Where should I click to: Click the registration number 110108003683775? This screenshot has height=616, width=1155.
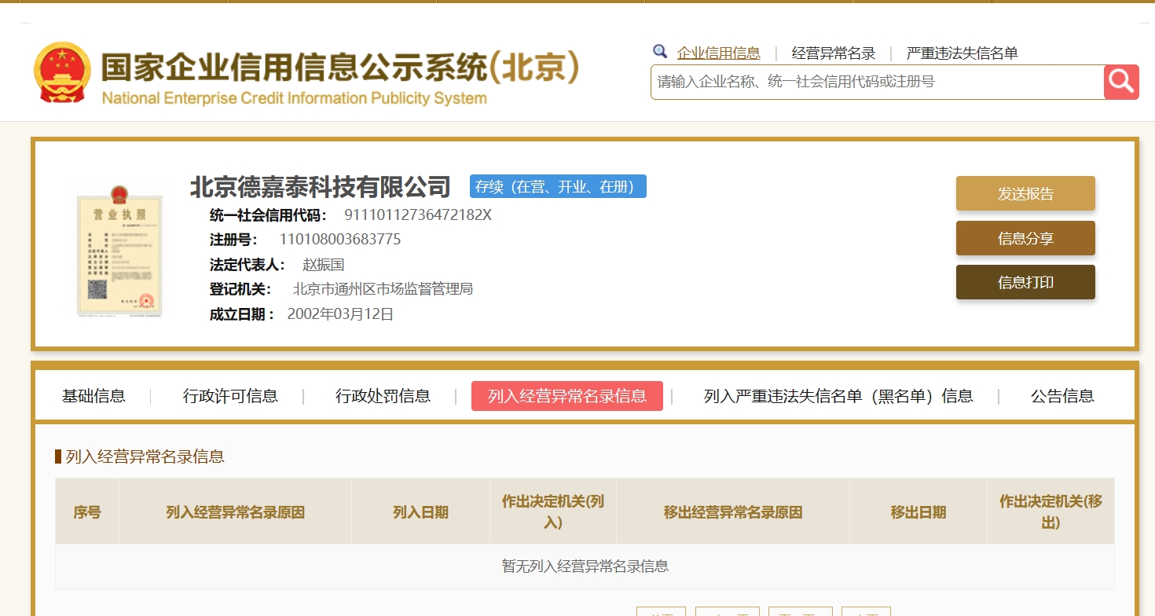point(340,240)
